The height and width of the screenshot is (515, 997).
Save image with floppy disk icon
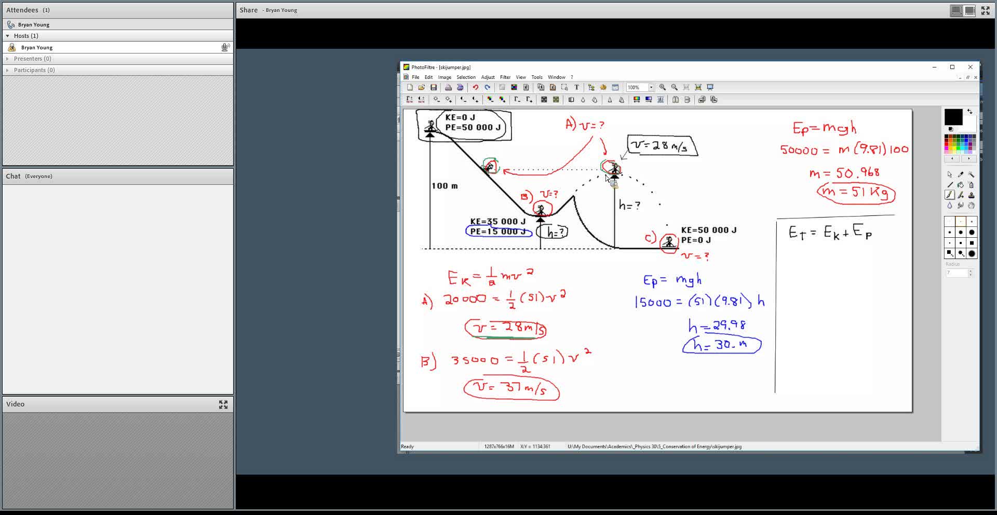click(434, 87)
